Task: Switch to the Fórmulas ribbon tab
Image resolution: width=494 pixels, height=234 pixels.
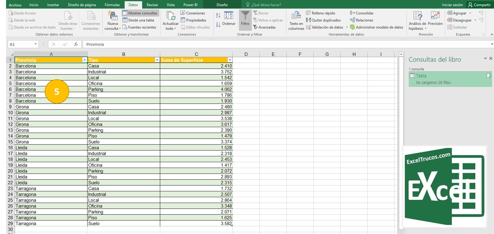Action: (x=112, y=5)
